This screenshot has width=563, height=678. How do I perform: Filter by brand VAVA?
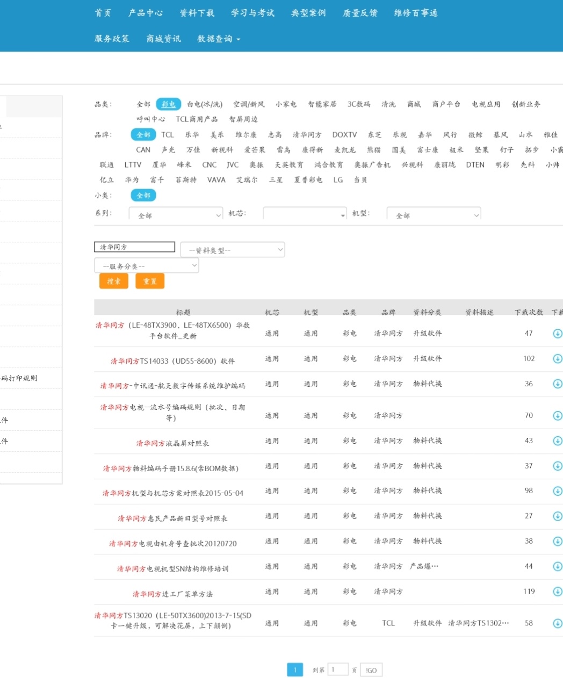[x=216, y=180]
